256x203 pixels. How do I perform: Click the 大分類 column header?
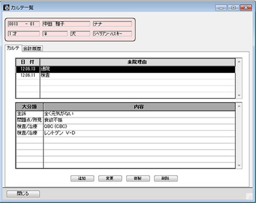tap(29, 107)
